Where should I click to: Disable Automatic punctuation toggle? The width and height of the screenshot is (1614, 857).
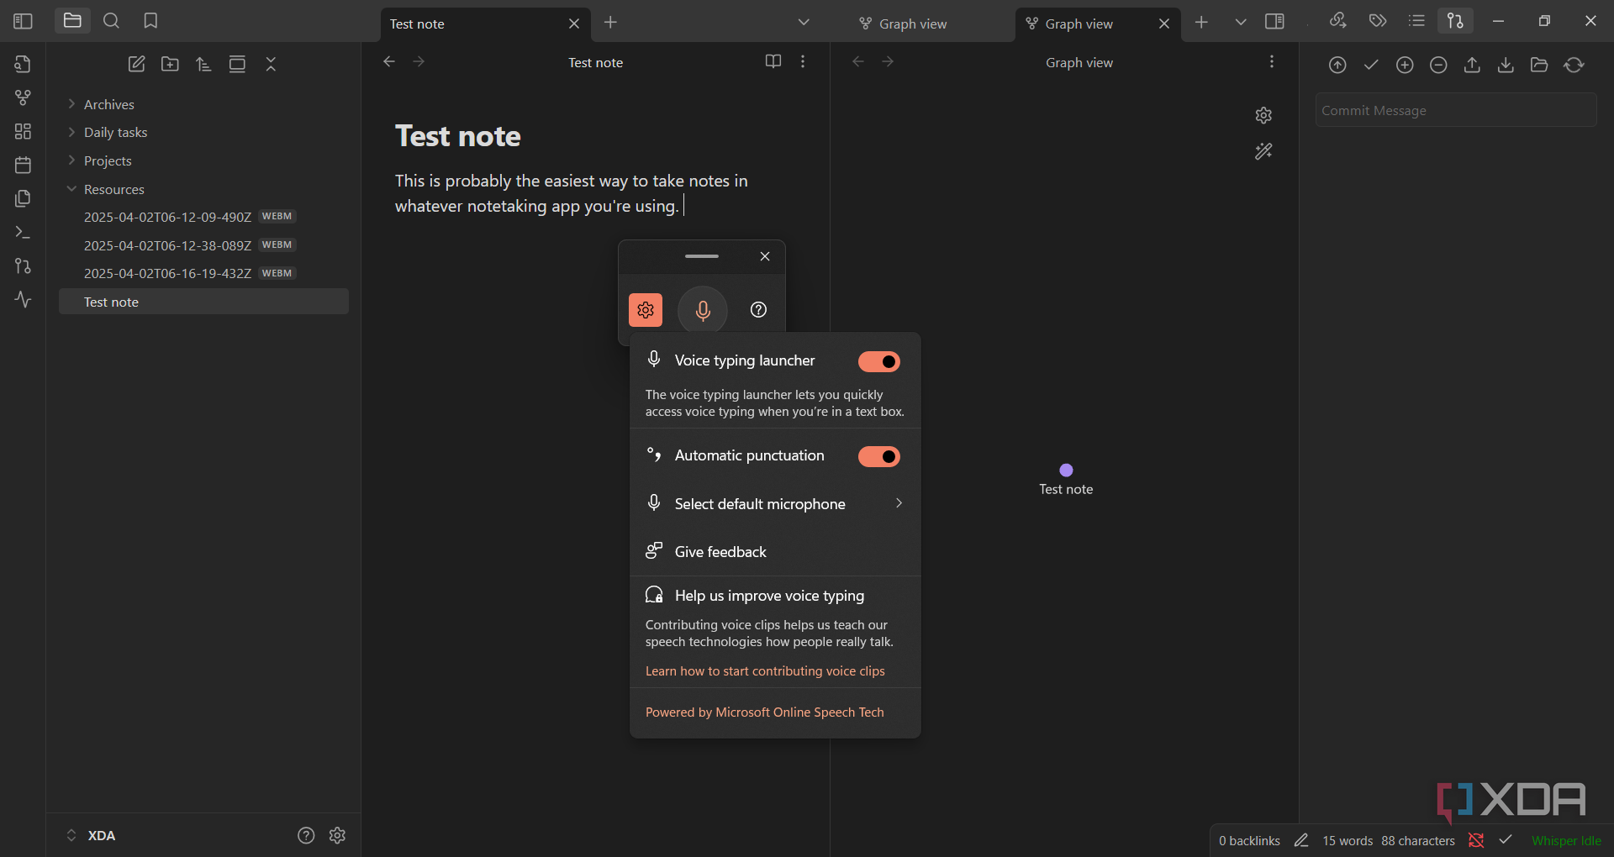879,456
